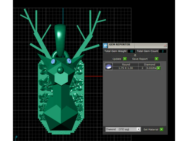
Task: Click the Set Material button
Action: pyautogui.click(x=151, y=130)
